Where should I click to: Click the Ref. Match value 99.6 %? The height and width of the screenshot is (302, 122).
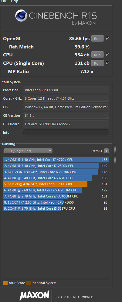(x=82, y=47)
